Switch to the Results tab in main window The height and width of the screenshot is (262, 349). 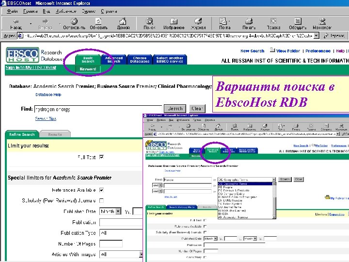(x=55, y=134)
